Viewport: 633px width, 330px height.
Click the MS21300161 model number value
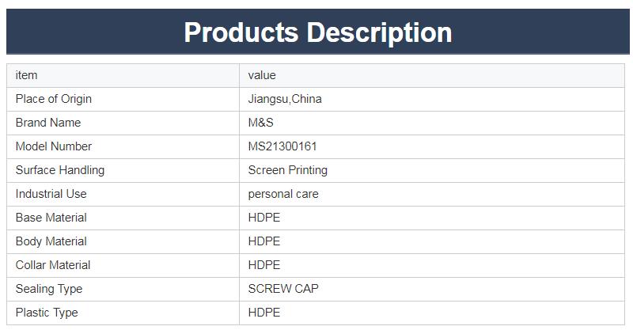click(x=282, y=146)
